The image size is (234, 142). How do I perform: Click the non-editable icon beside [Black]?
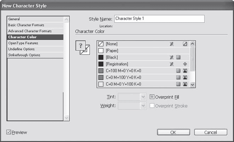click(172, 57)
